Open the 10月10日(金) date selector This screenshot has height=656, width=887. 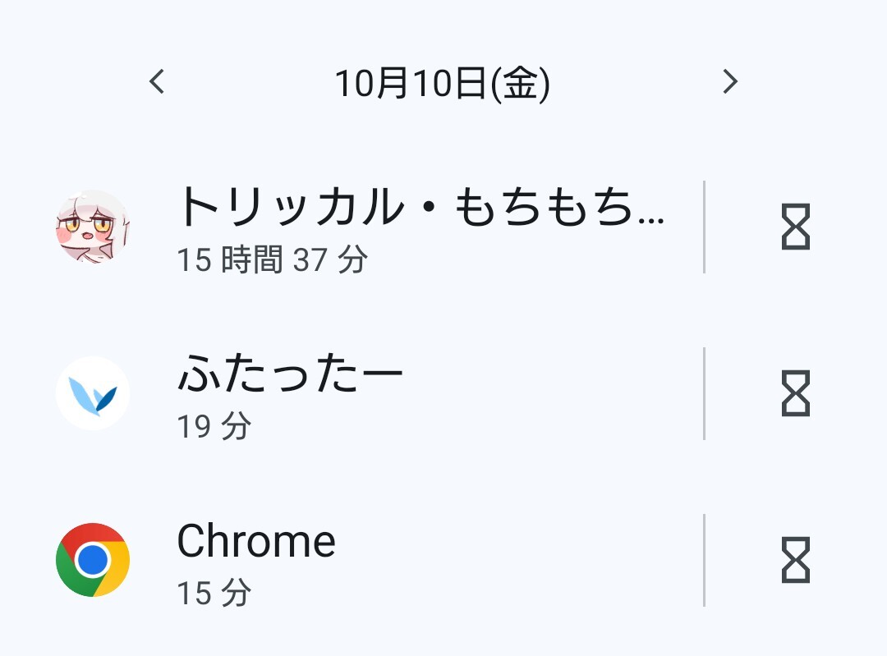pos(442,83)
